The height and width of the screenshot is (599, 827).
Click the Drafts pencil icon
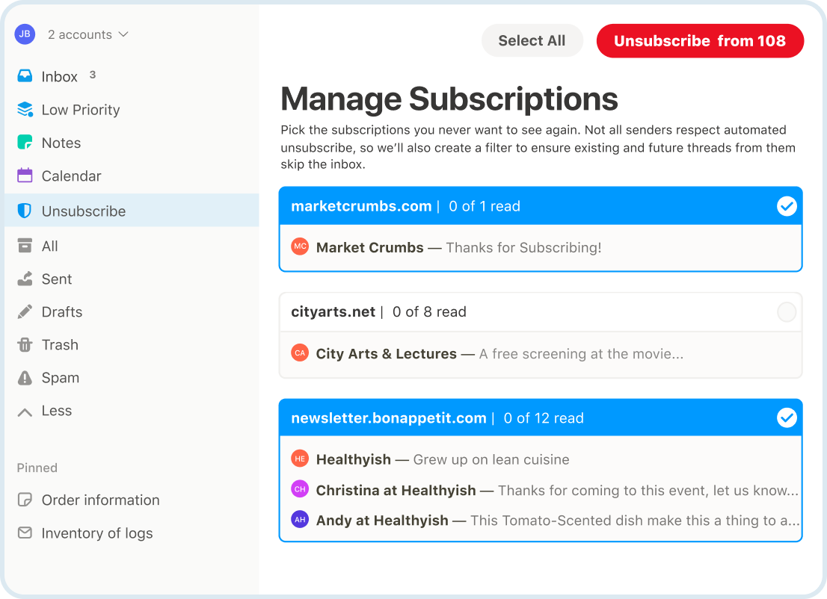coord(25,312)
